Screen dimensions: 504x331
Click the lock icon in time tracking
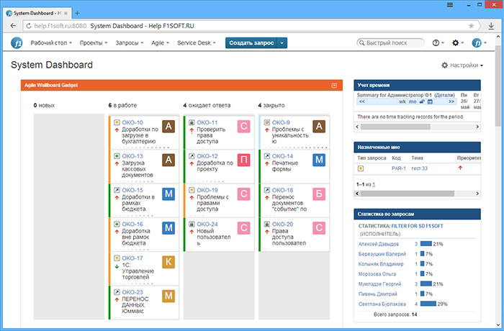click(422, 101)
